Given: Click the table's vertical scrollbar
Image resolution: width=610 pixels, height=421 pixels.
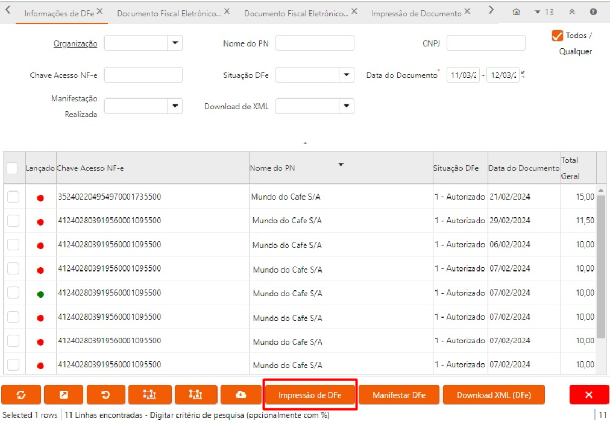Looking at the screenshot, I should (x=600, y=265).
